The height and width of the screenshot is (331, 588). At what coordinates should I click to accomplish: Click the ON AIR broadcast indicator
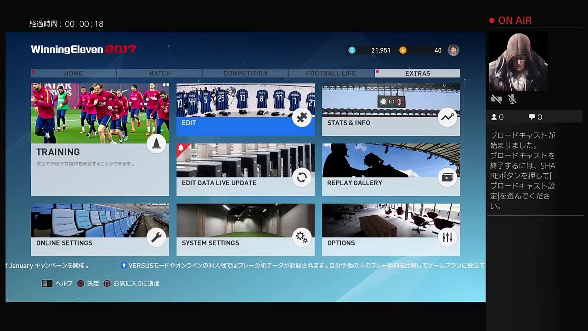[510, 21]
